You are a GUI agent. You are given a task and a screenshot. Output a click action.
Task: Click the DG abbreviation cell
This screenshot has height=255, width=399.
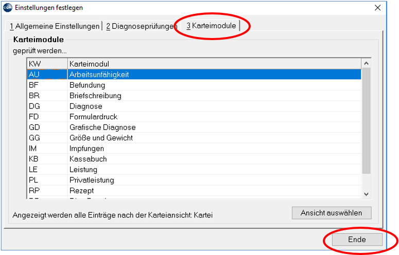[47, 106]
